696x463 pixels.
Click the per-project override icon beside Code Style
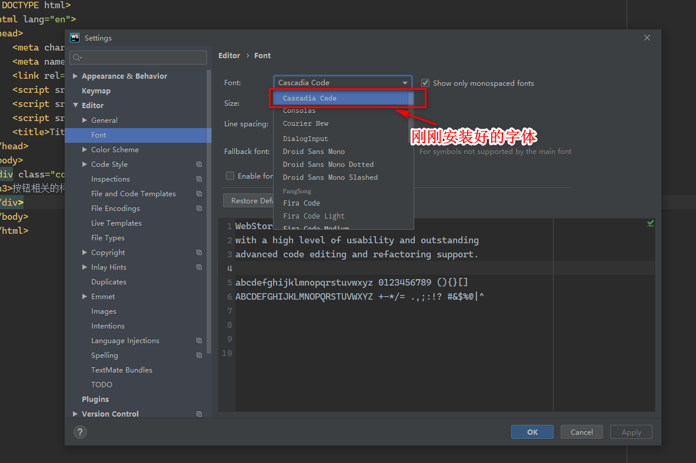pos(199,164)
